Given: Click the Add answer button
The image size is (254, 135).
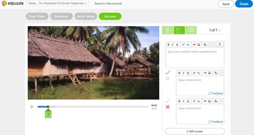Looking at the screenshot, I should (195, 131).
